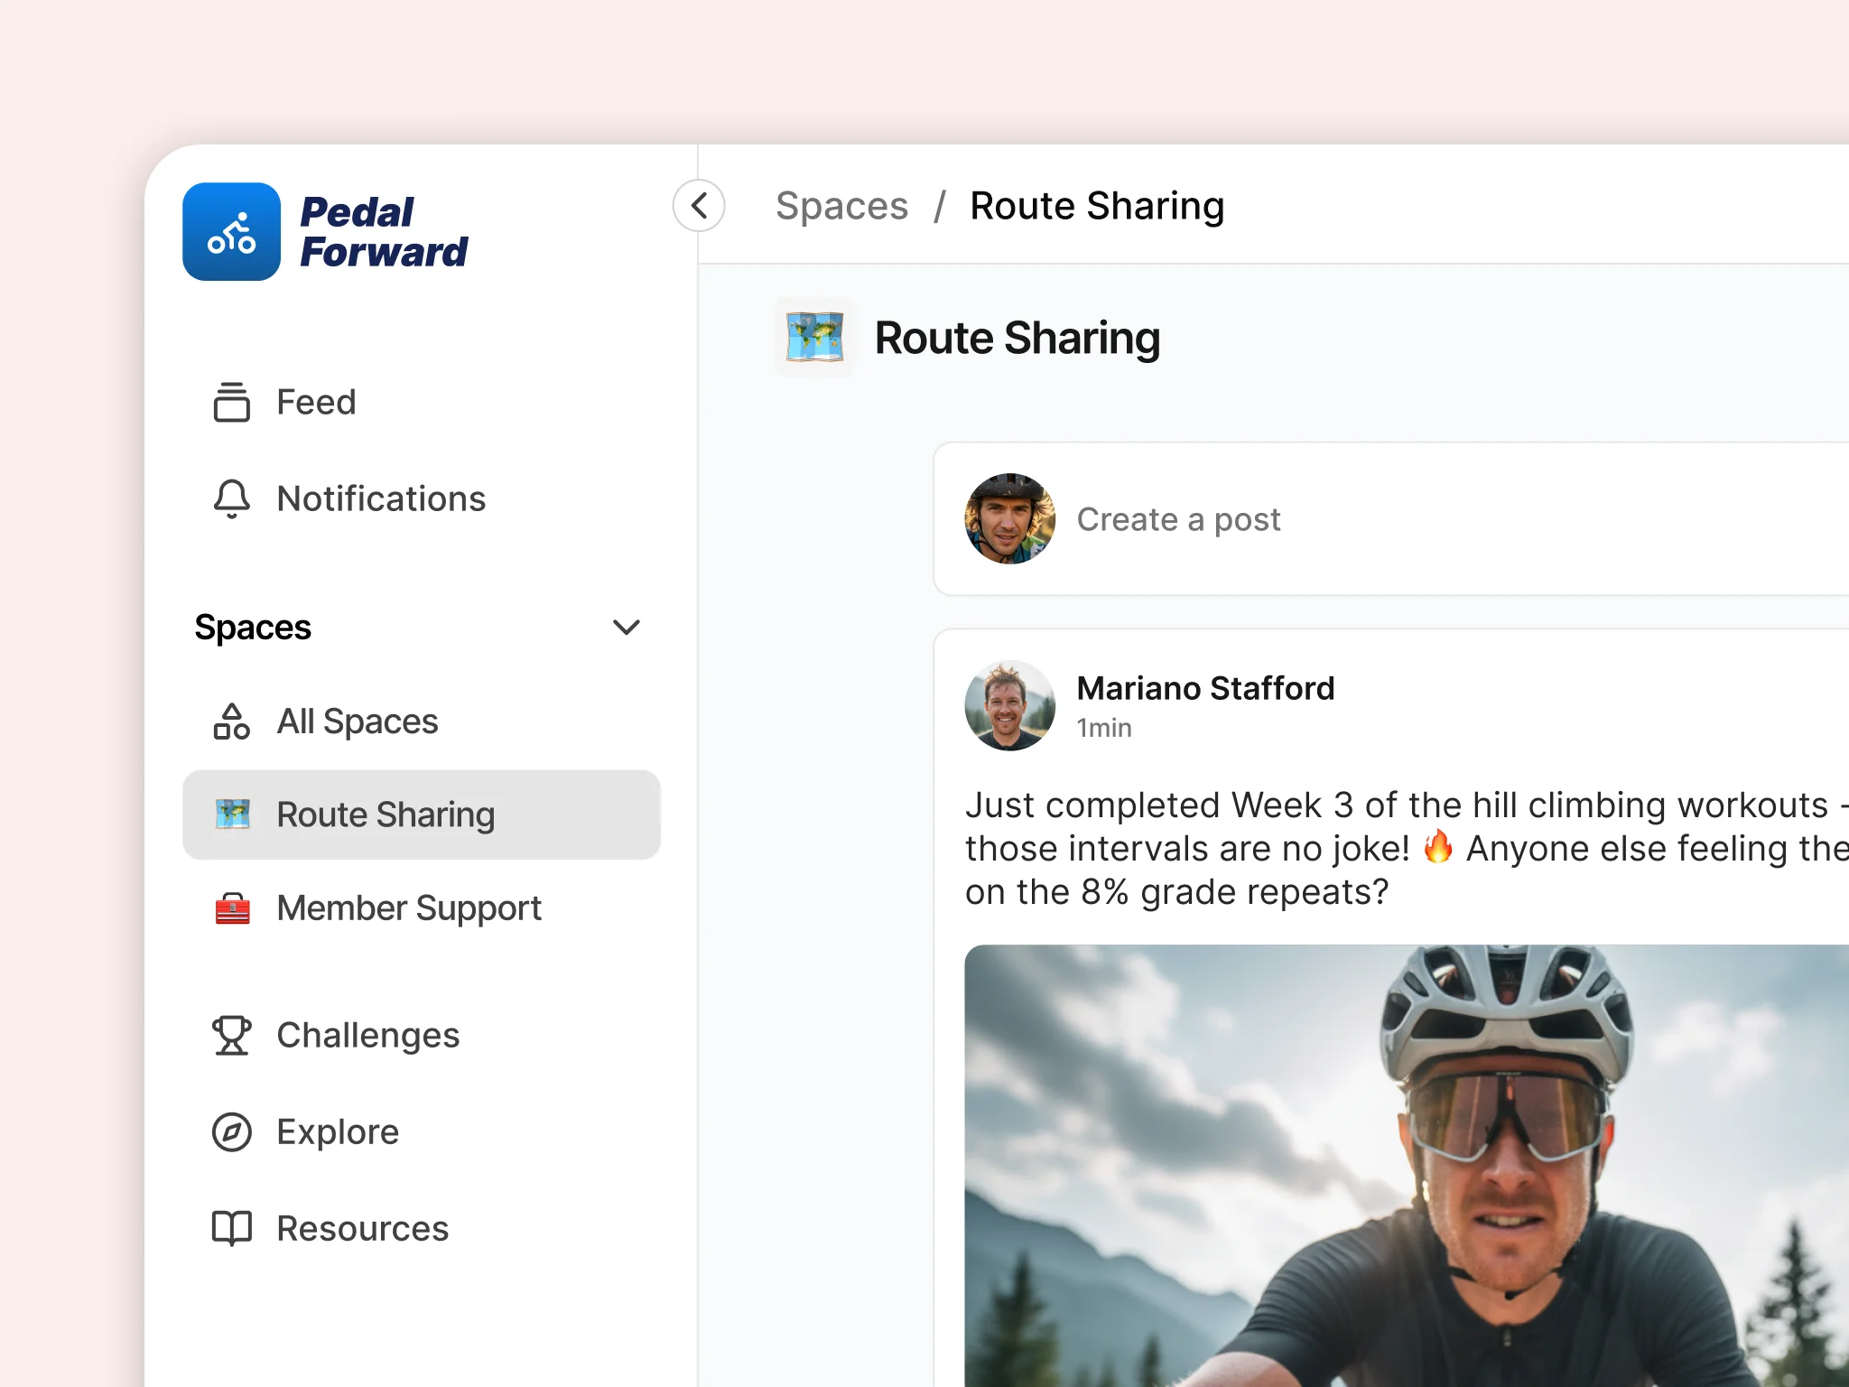Viewport: 1849px width, 1387px height.
Task: Click the hill climbing workouts post text
Action: coord(1407,849)
